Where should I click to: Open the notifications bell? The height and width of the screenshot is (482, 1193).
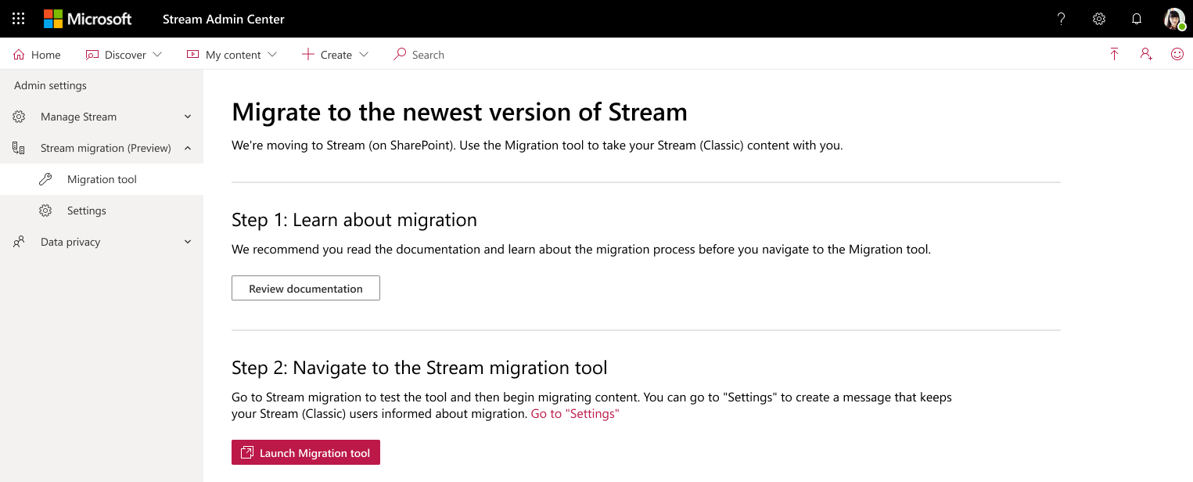1137,19
